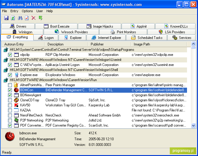Uncheck the PDF Converter checkbox
This screenshot has width=198, height=156.
click(x=10, y=125)
